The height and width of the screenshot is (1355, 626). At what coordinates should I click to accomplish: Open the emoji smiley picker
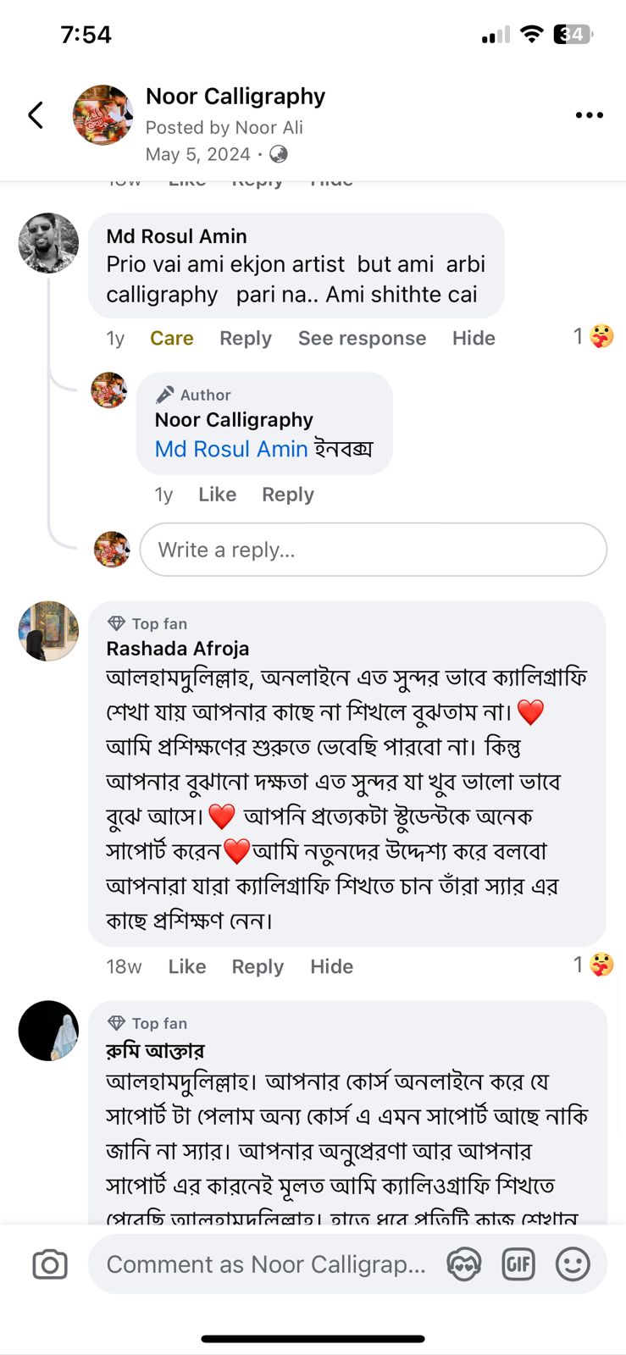coord(573,1264)
